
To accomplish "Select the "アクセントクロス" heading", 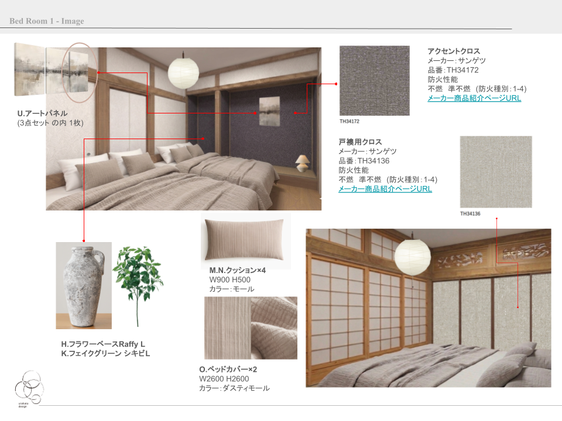I will pos(454,51).
